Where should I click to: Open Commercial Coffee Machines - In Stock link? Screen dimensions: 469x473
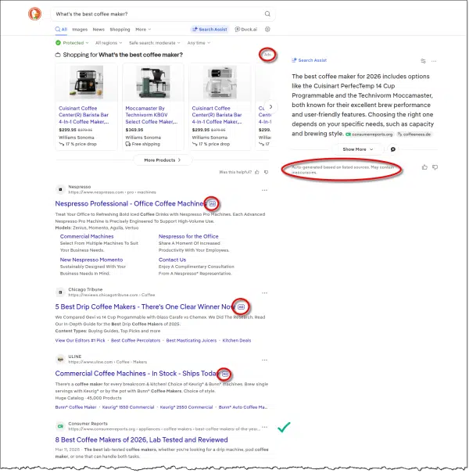(136, 374)
